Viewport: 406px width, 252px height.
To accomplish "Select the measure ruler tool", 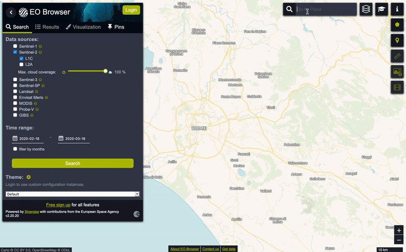I will click(x=397, y=56).
